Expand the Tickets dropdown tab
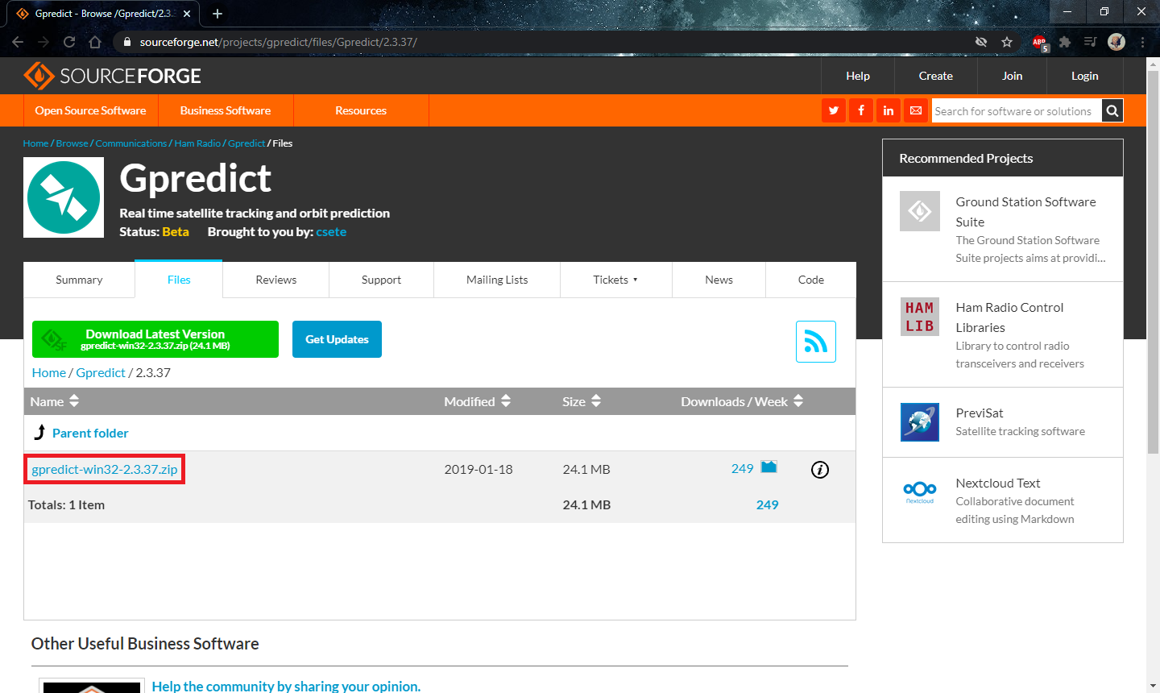 [615, 280]
